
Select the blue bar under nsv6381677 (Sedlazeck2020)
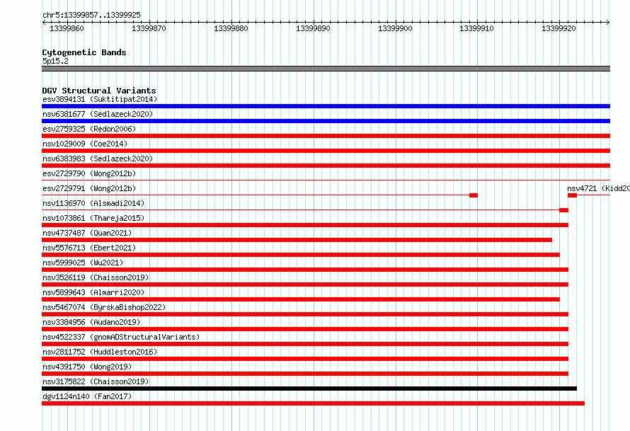coord(326,121)
